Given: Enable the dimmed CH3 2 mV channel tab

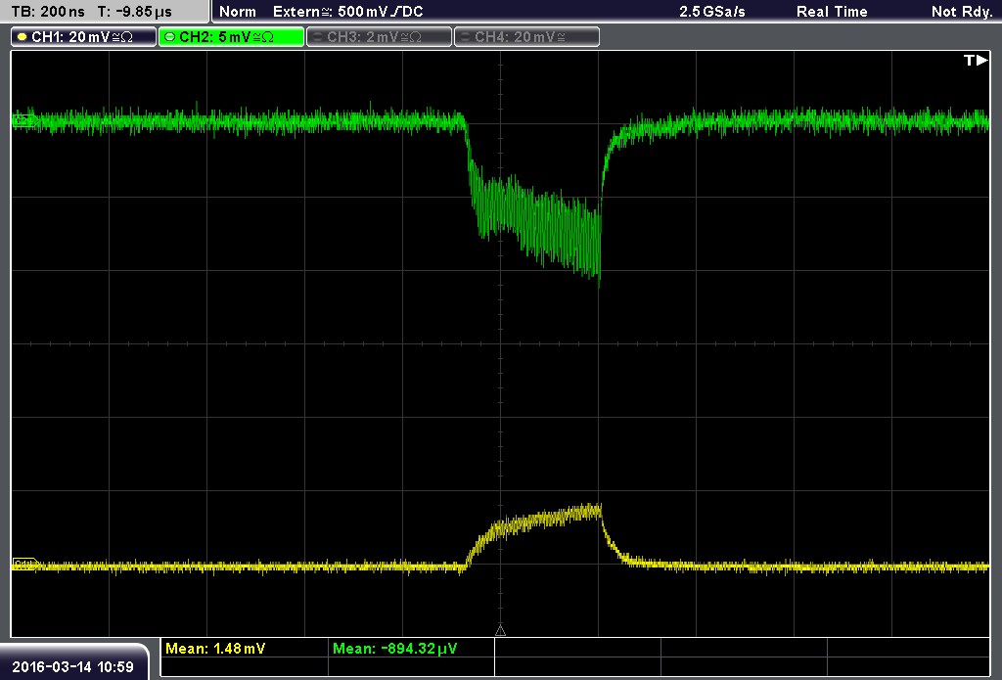Looking at the screenshot, I should pos(379,37).
